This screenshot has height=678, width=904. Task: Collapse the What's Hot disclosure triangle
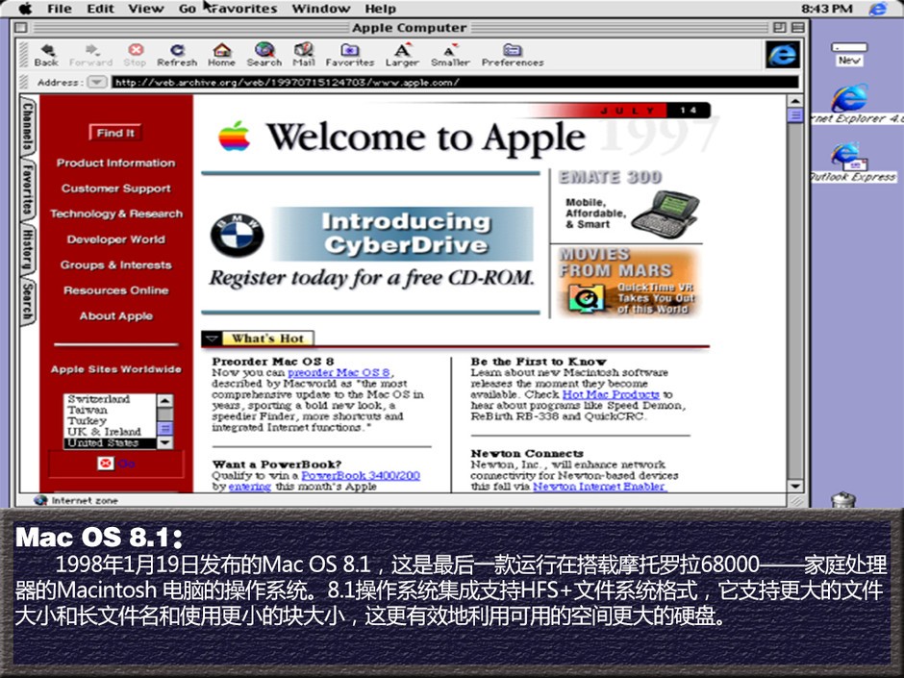[x=212, y=339]
